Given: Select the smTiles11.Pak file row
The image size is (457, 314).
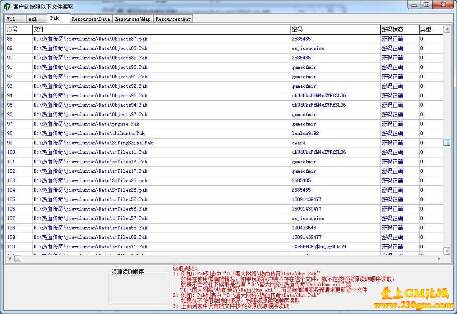Looking at the screenshot, I should [224, 152].
